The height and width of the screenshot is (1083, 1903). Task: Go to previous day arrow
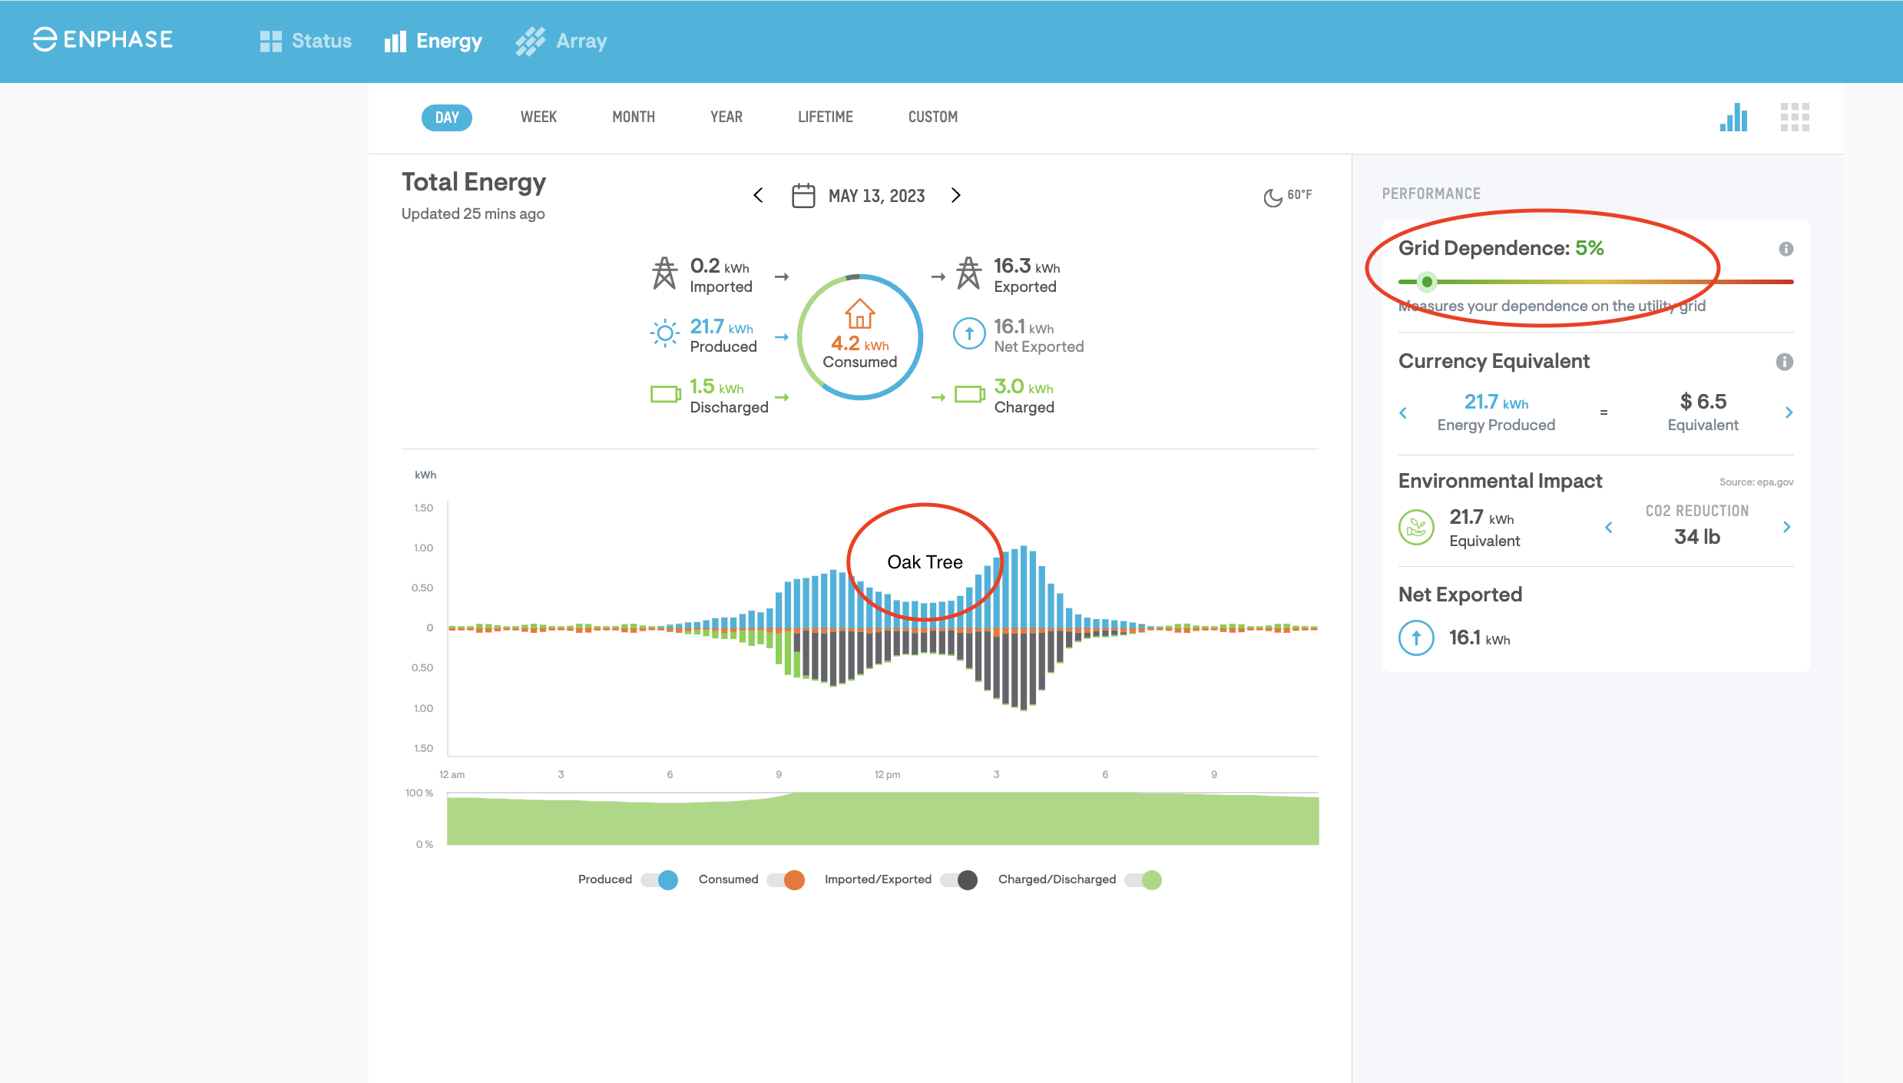coord(758,195)
